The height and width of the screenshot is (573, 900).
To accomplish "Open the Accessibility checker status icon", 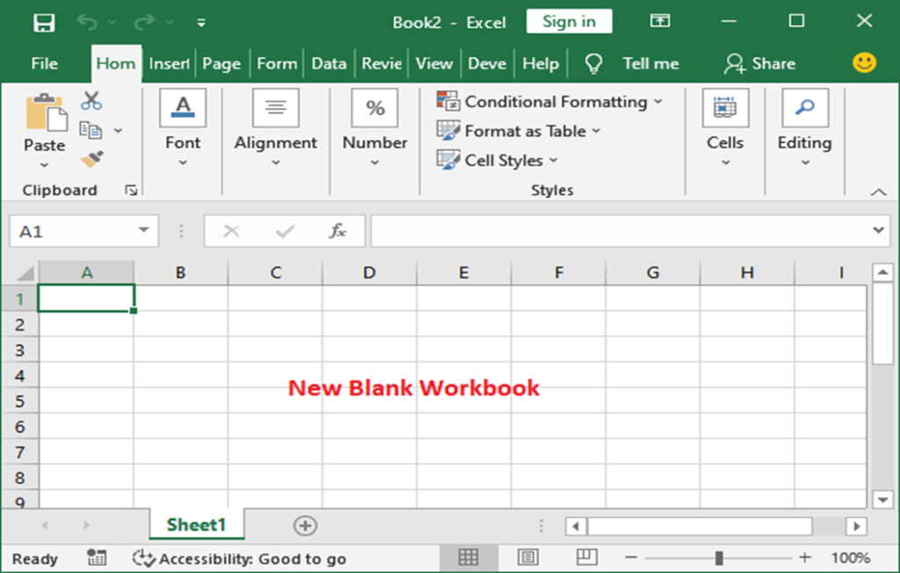I will [x=143, y=558].
